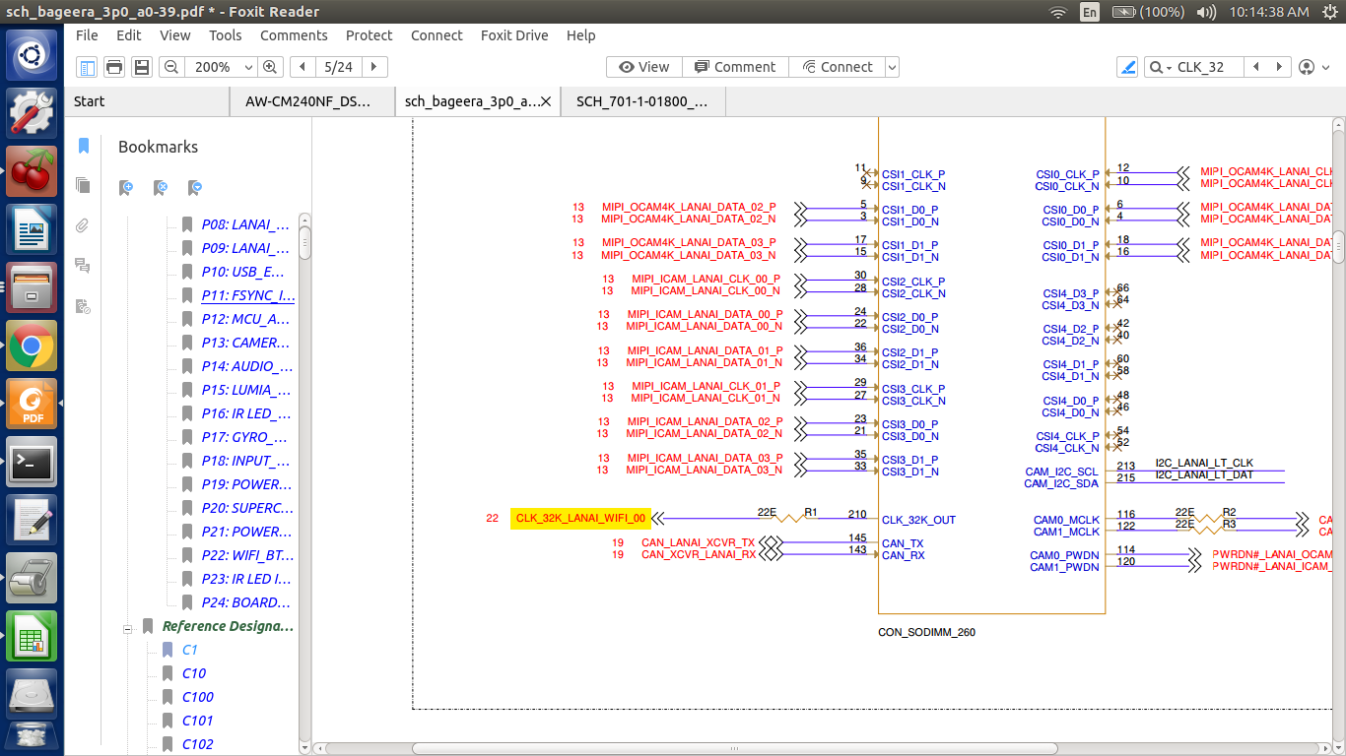Open the Pages panel in sidebar
1346x756 pixels.
[84, 186]
